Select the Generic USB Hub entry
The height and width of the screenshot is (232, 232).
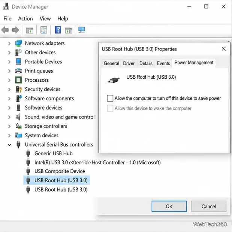pyautogui.click(x=54, y=153)
